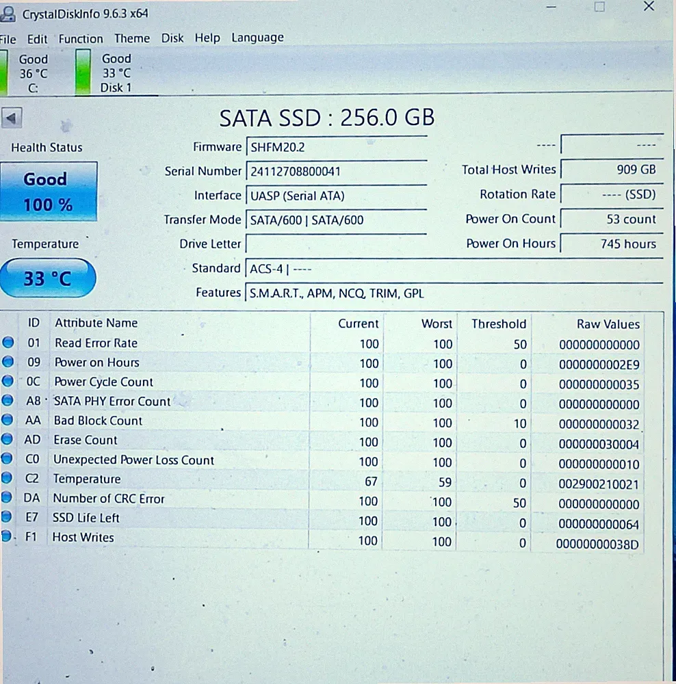Image resolution: width=676 pixels, height=684 pixels.
Task: Click the Features field with S.M.A.R.T., APM
Action: [x=454, y=293]
